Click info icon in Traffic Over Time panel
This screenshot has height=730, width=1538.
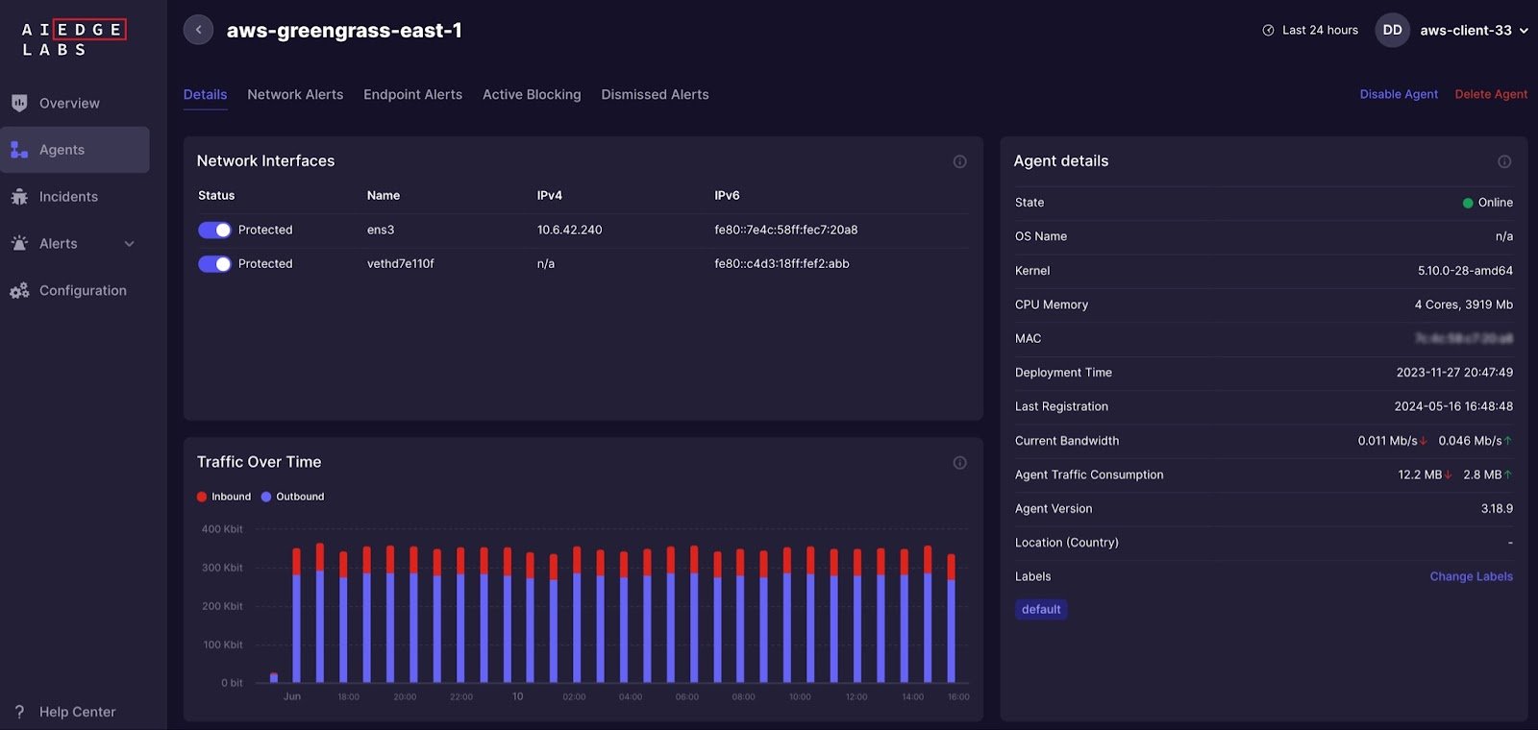click(x=959, y=463)
